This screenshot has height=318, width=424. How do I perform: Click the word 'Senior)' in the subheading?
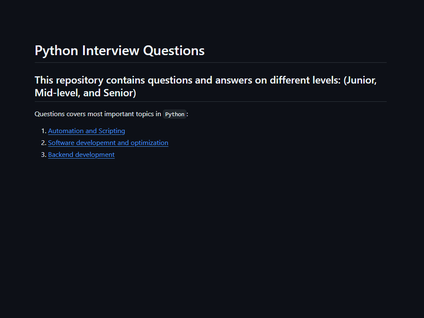pyautogui.click(x=120, y=93)
